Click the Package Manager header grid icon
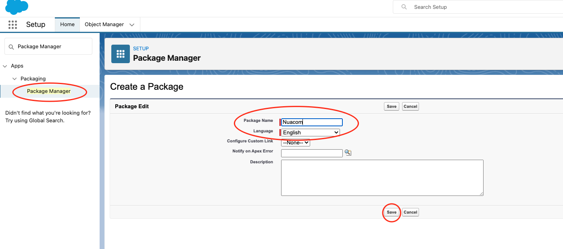The image size is (563, 249). [x=121, y=54]
